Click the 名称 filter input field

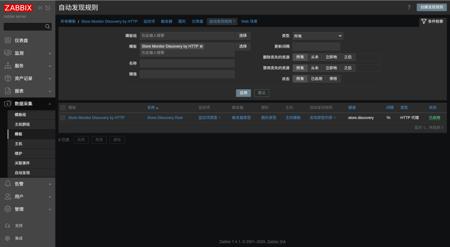[x=187, y=63]
